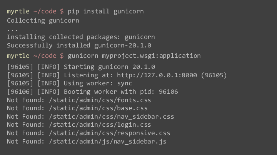Open the http://127.0.0.1:8000 URL
The height and width of the screenshot is (155, 277).
coord(157,75)
